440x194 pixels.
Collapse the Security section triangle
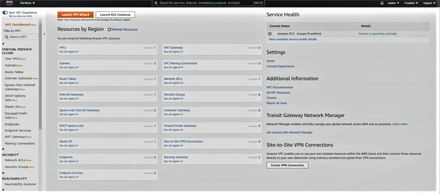coord(4,149)
